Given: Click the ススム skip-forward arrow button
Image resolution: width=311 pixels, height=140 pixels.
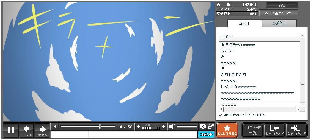Looking at the screenshot, I should 42,130.
